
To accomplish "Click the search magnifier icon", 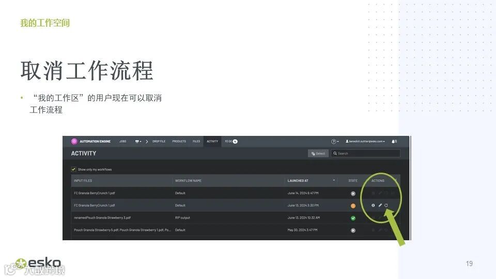I will click(335, 153).
